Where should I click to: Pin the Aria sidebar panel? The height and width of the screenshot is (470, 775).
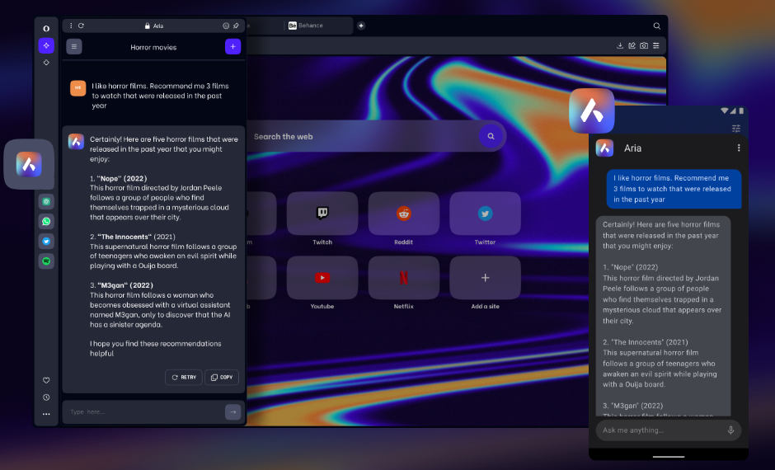(x=236, y=26)
